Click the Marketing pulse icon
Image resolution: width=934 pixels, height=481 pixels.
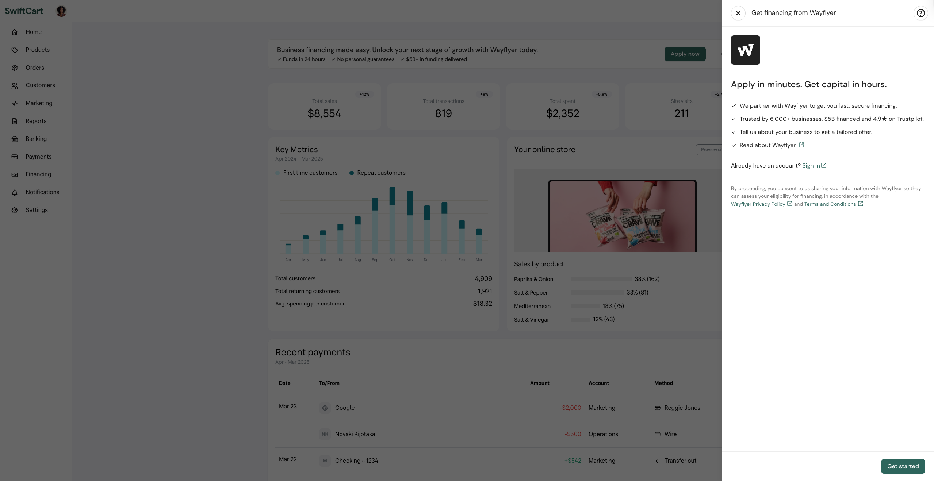click(15, 103)
